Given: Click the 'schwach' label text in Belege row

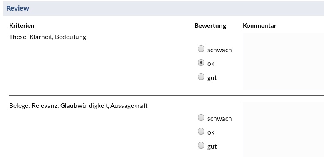Looking at the screenshot, I should coord(219,119).
